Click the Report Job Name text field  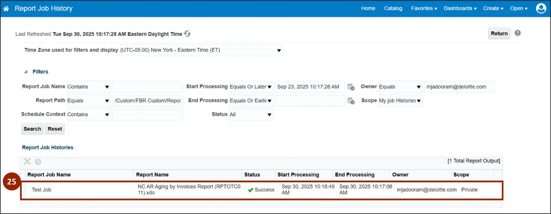point(147,87)
